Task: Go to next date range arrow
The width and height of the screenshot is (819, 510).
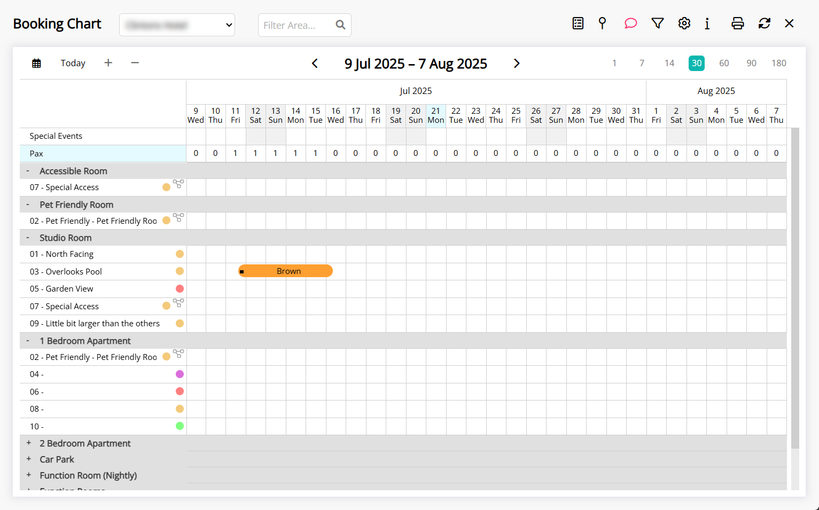Action: pyautogui.click(x=517, y=64)
